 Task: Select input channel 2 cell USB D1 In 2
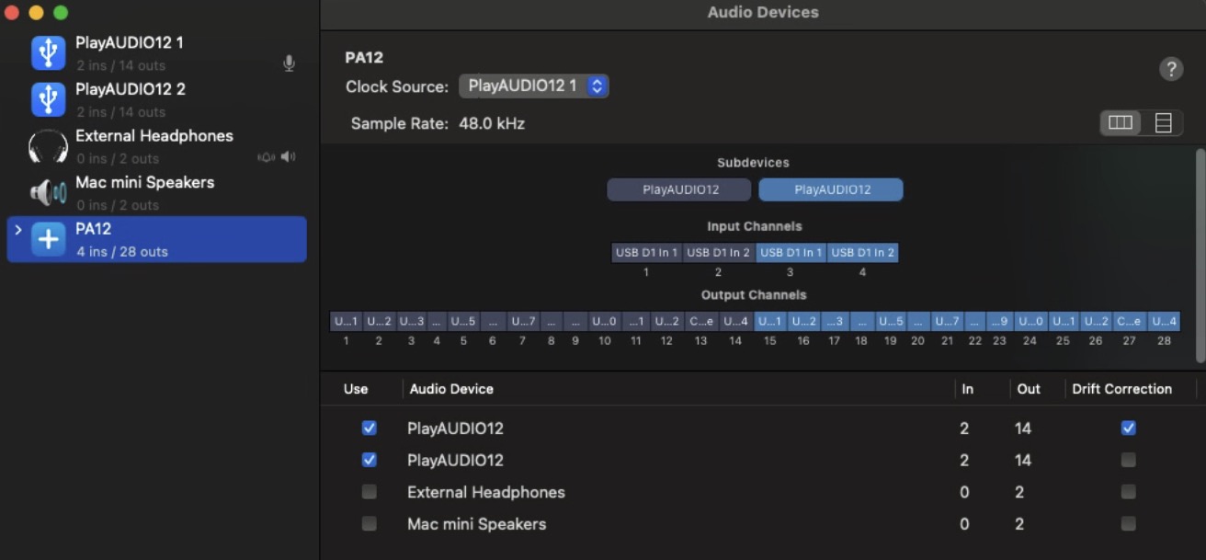click(719, 252)
